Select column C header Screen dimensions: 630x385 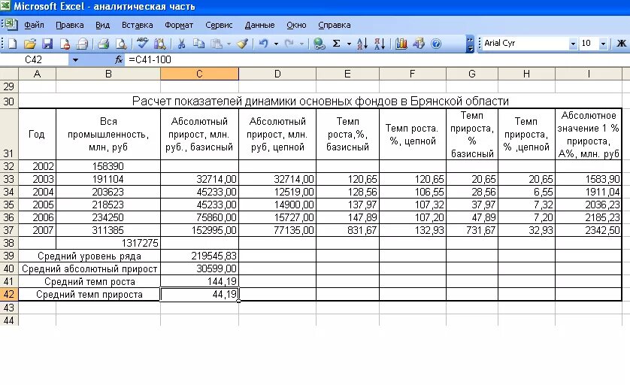pos(199,74)
